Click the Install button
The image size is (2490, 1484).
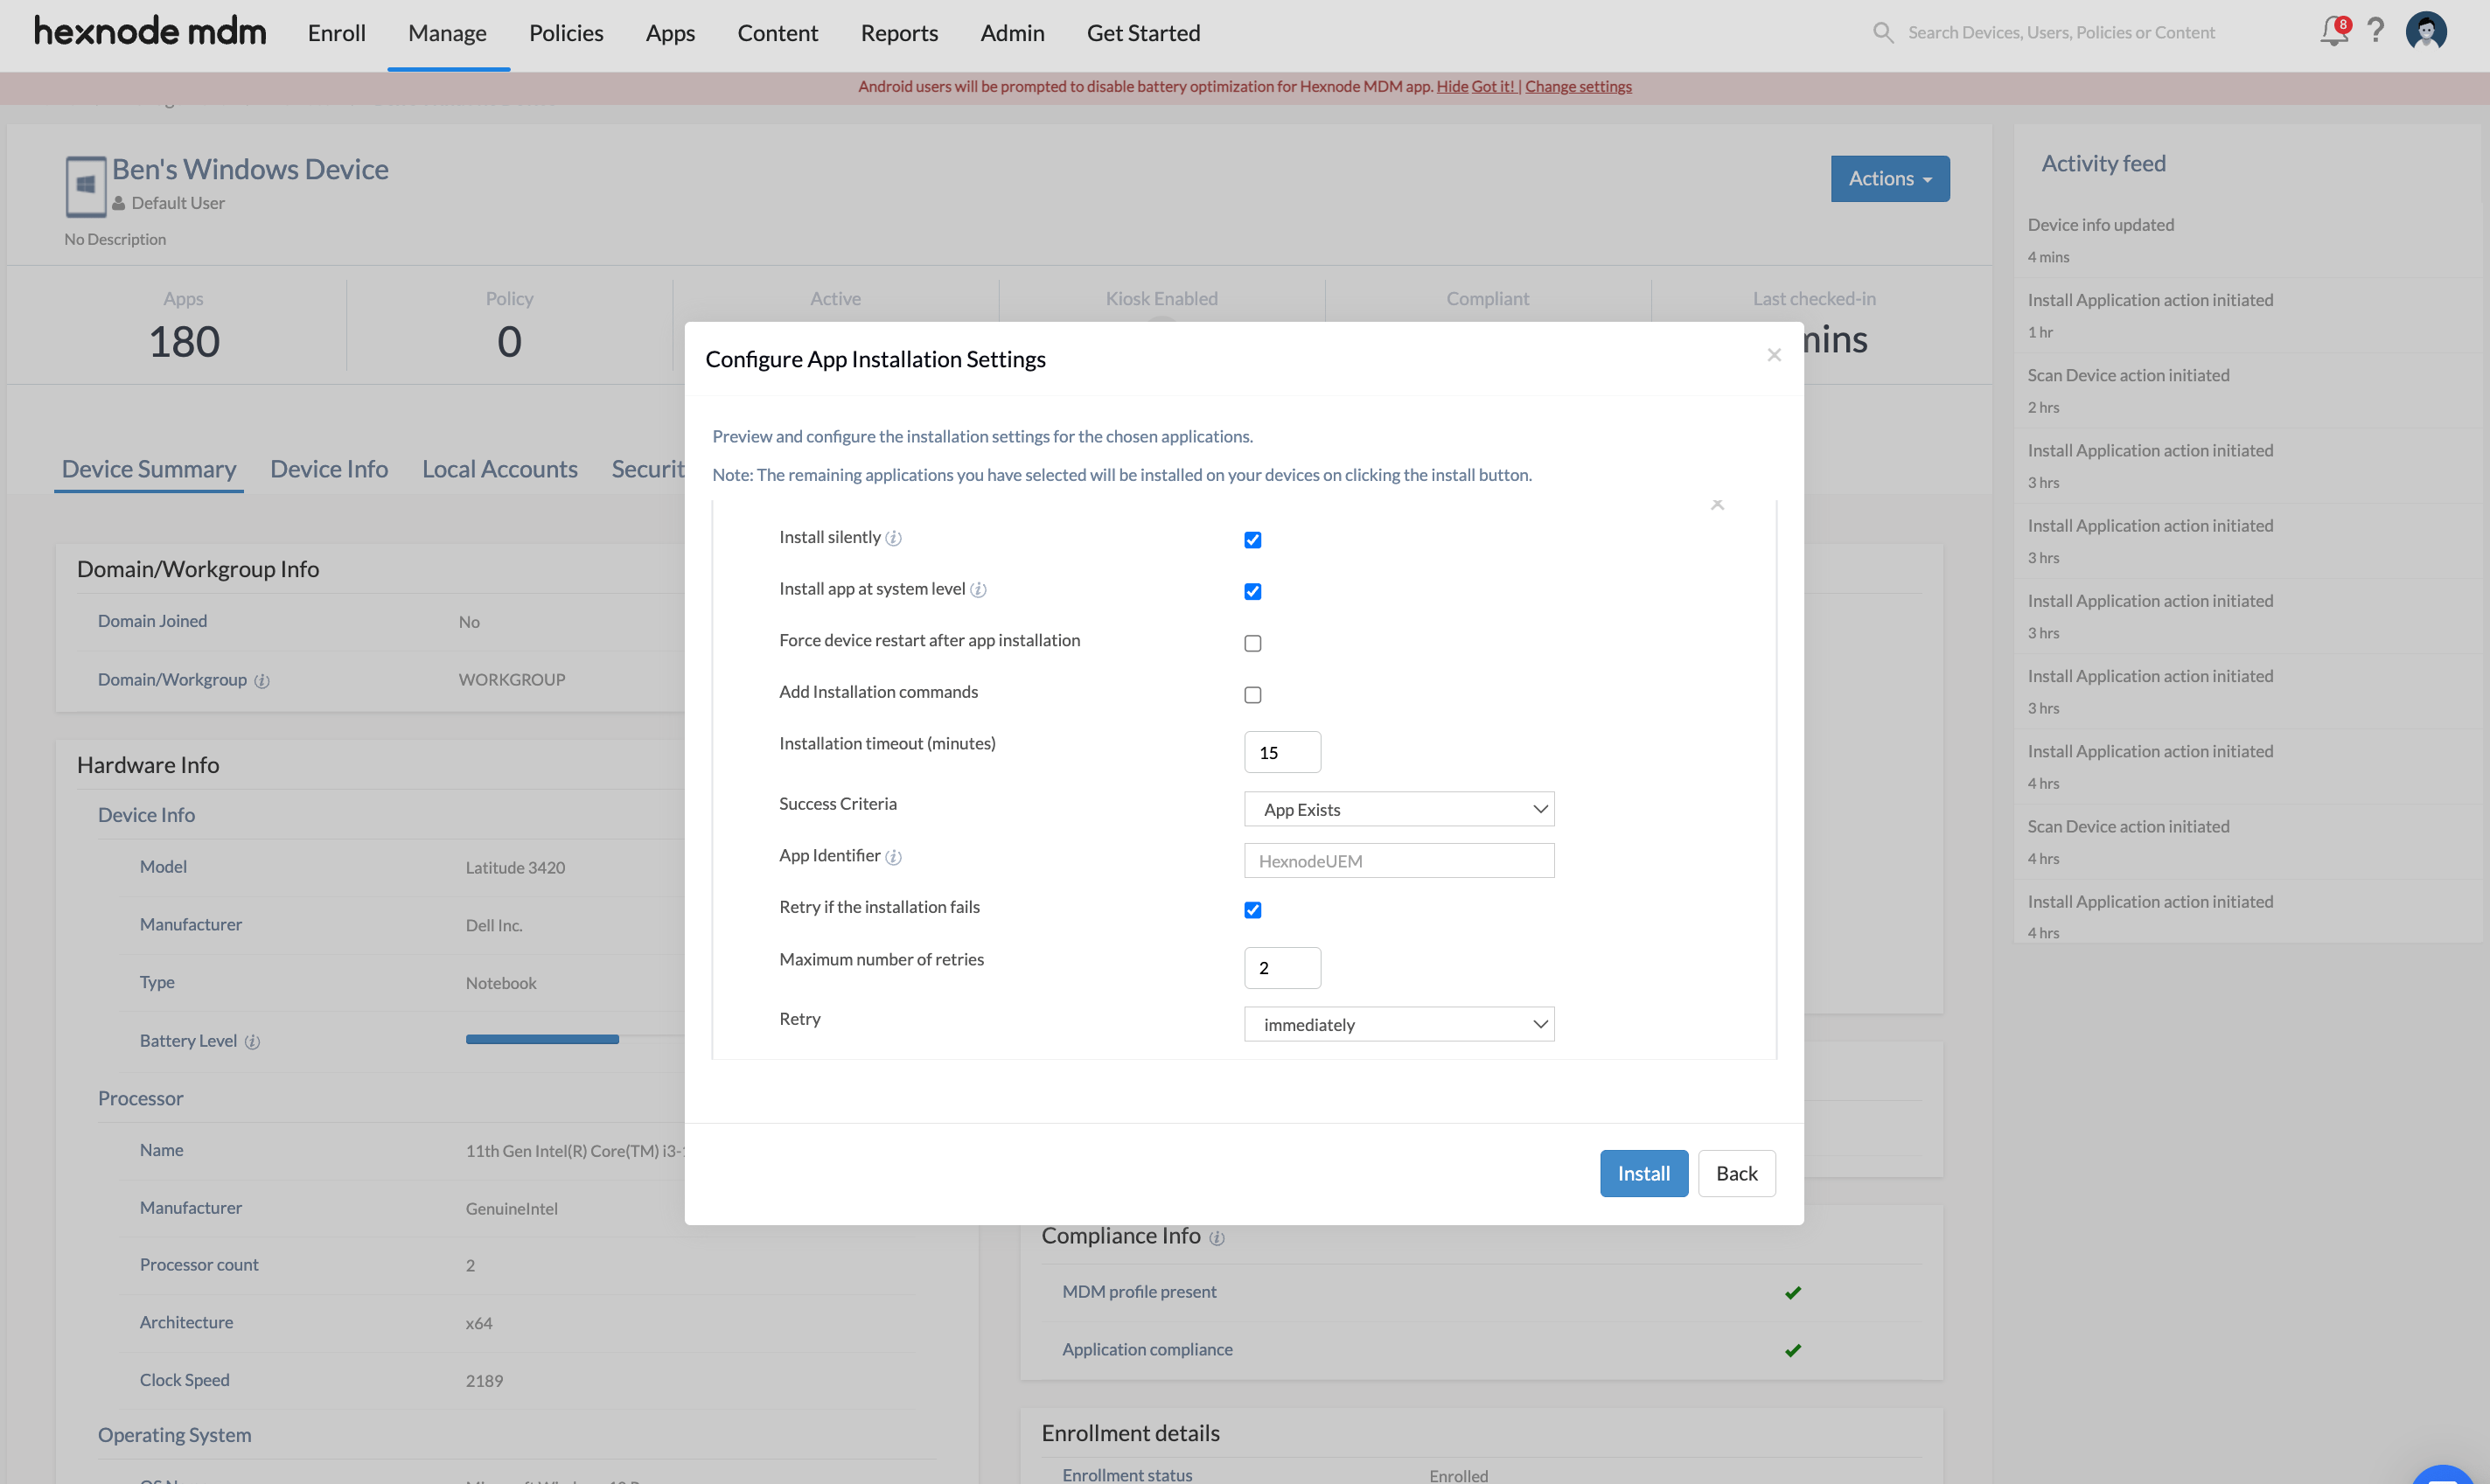[x=1643, y=1173]
